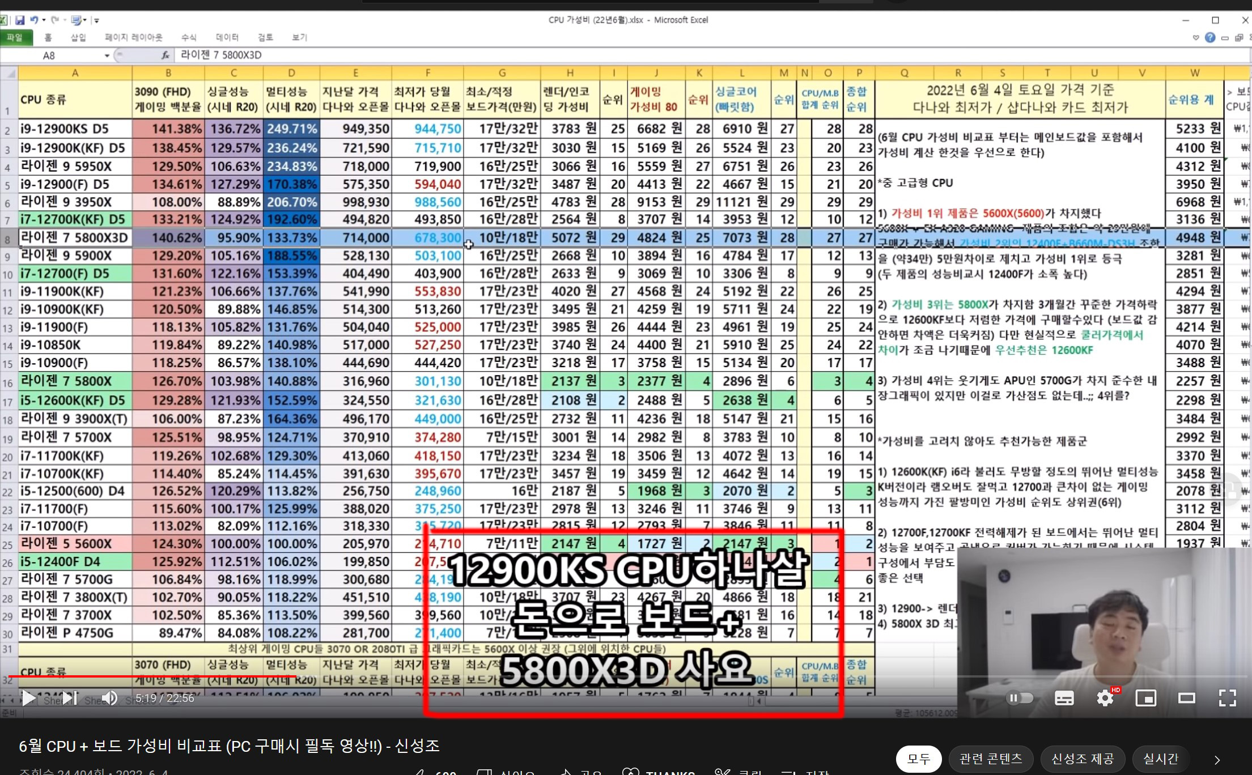Switch to miniplayer mode
This screenshot has width=1252, height=775.
tap(1145, 698)
